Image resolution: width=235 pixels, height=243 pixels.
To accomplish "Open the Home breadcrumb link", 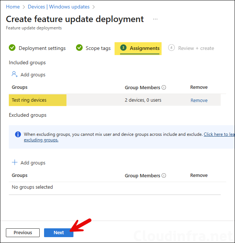I will 13,7.
